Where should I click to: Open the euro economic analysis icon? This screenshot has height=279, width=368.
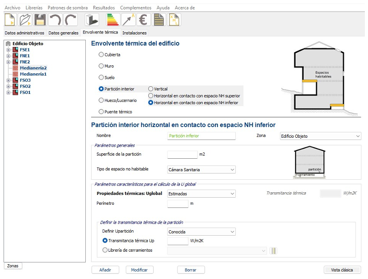pyautogui.click(x=143, y=20)
